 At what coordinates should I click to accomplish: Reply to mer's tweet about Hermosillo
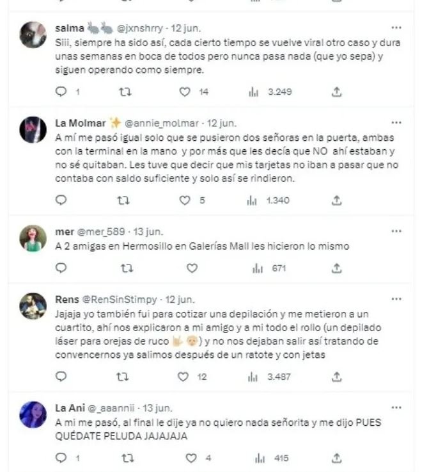(61, 269)
